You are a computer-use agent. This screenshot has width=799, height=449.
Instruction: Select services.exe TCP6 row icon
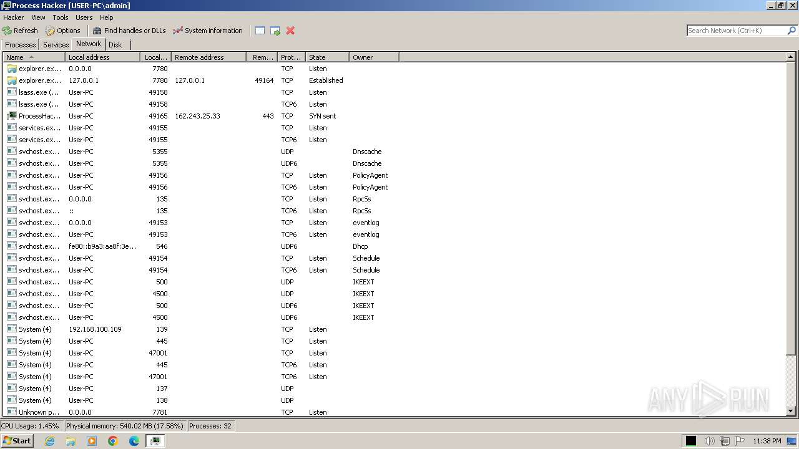(12, 140)
